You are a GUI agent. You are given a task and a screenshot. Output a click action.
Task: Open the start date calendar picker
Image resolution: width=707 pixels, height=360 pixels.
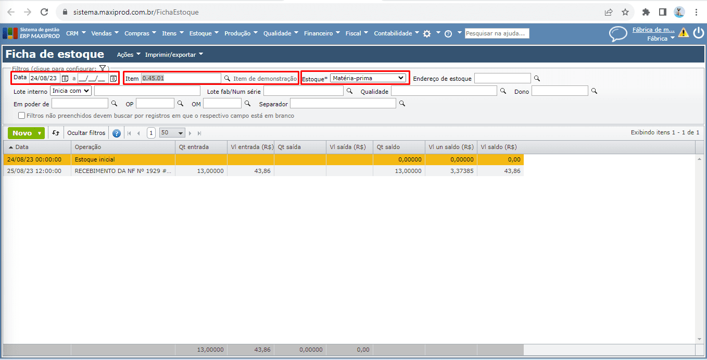[x=65, y=78]
